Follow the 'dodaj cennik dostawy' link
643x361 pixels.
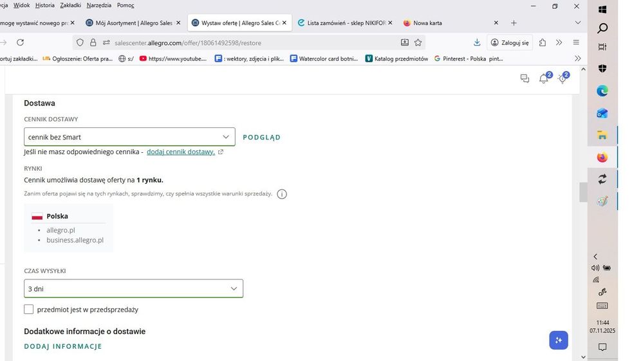pos(181,152)
